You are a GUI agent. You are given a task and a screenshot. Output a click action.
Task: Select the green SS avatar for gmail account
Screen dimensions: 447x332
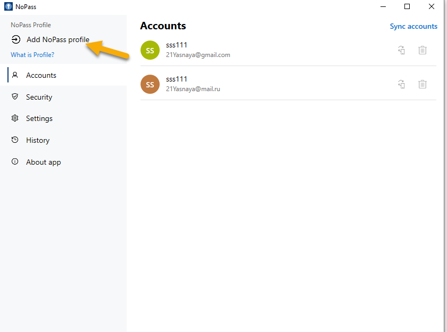tap(150, 50)
